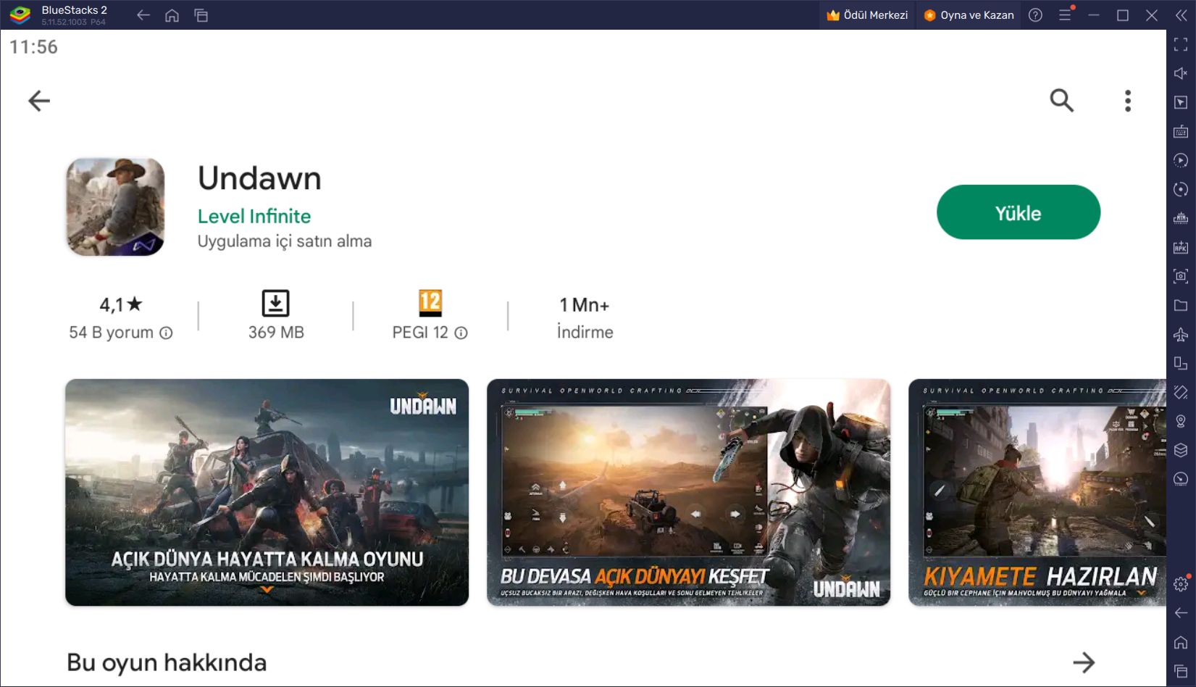Mute volume in BlueStacks sidebar
This screenshot has width=1196, height=687.
click(x=1181, y=73)
